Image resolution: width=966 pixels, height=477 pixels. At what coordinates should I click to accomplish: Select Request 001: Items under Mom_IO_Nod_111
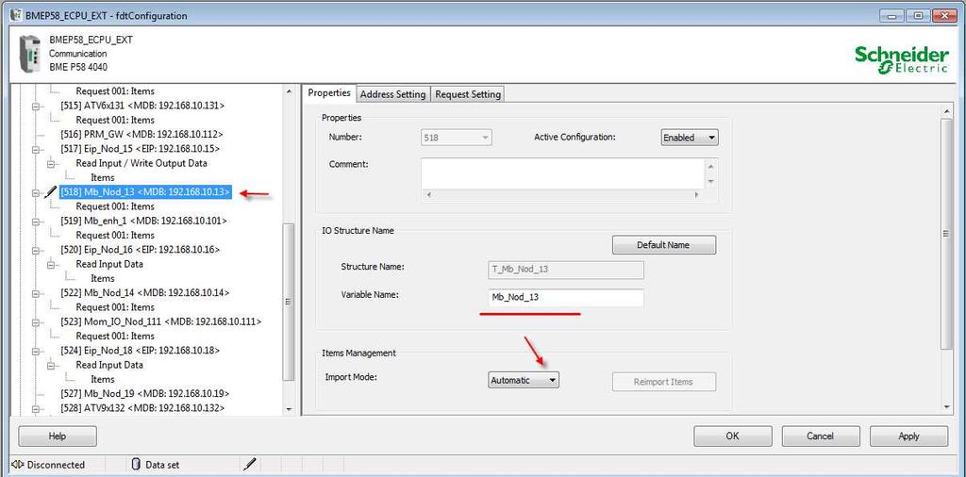tap(114, 336)
